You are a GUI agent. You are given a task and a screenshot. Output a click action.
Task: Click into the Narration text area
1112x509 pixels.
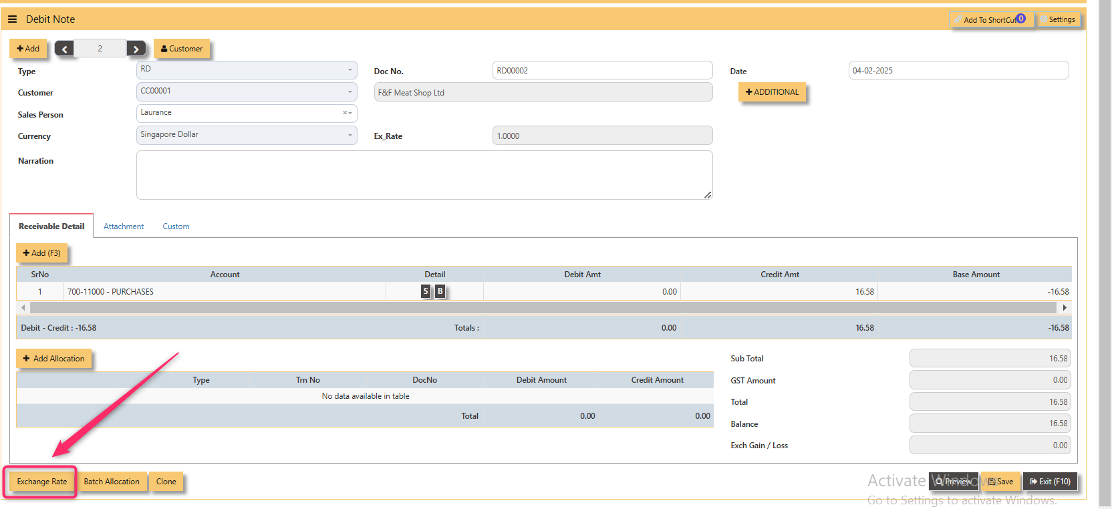(x=424, y=175)
